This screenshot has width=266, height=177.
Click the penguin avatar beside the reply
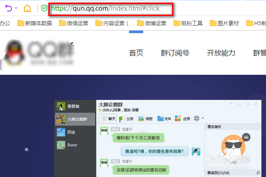tap(196, 151)
